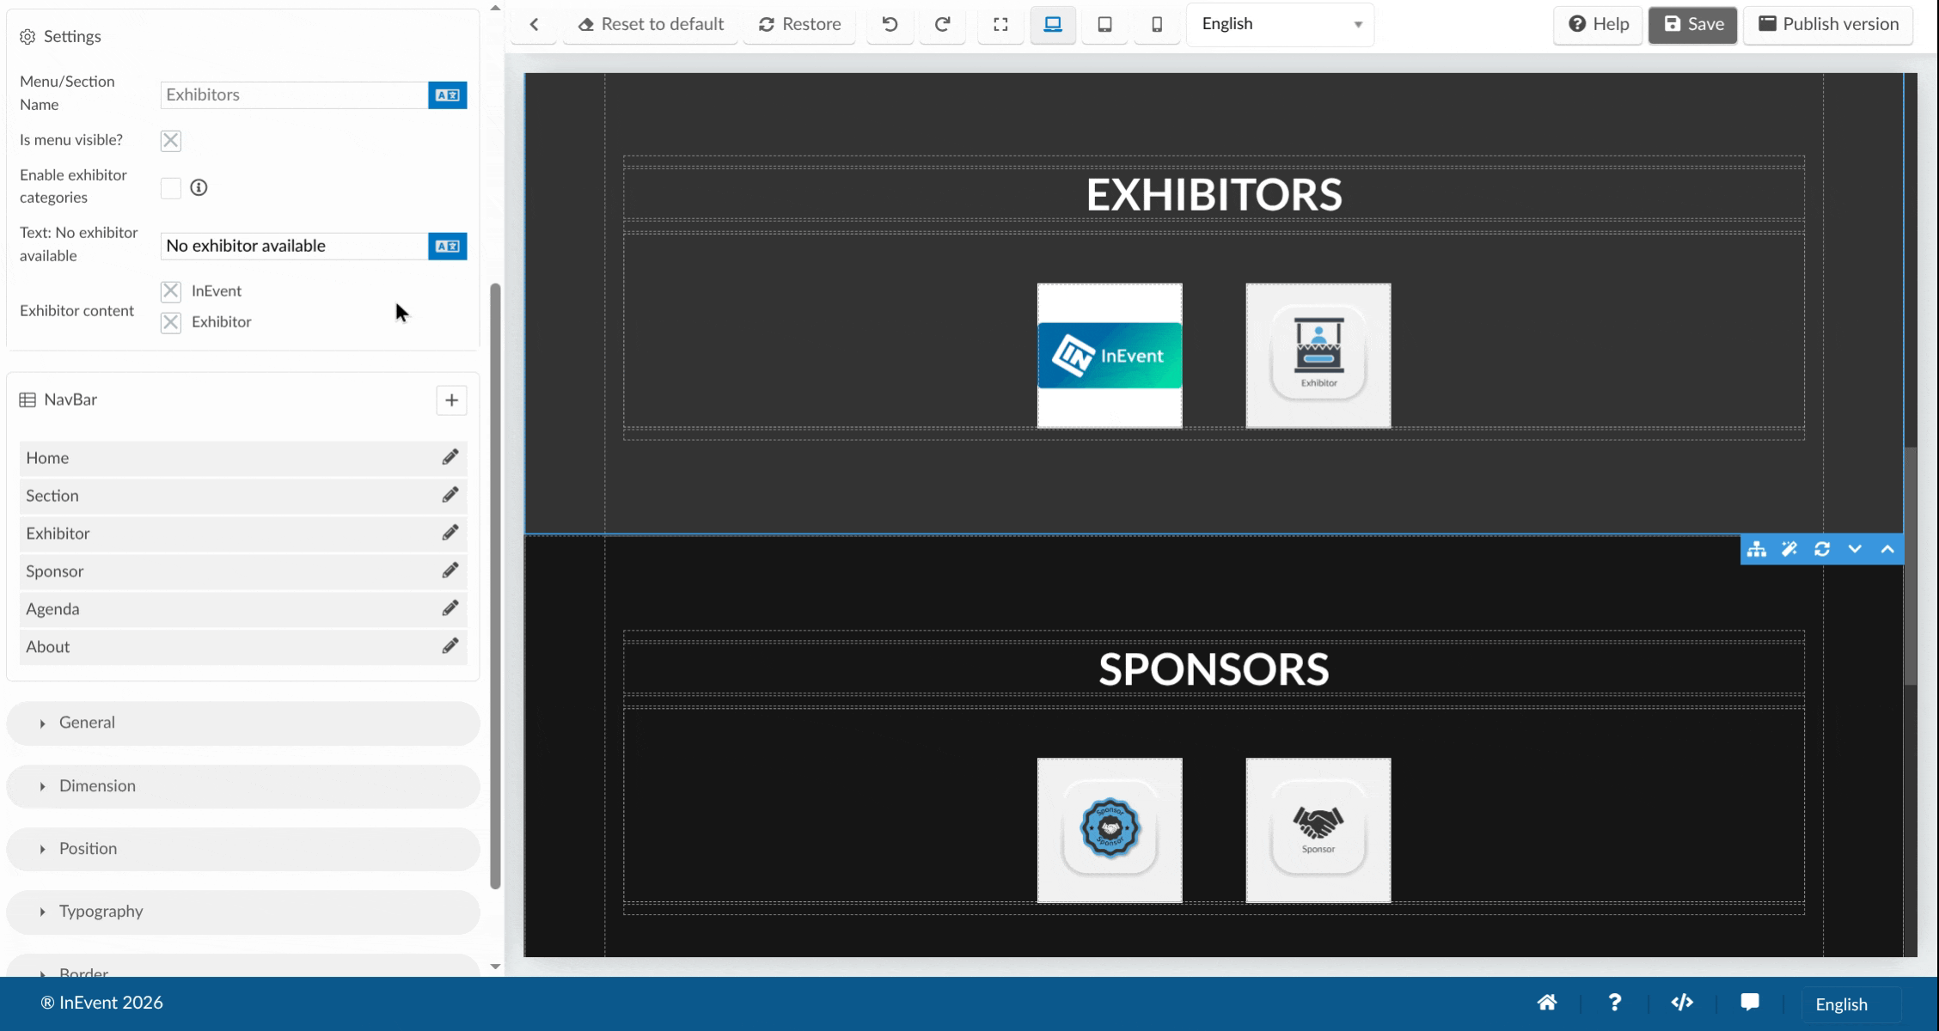This screenshot has height=1031, width=1939.
Task: Edit the Agenda navbar item
Action: pos(450,608)
